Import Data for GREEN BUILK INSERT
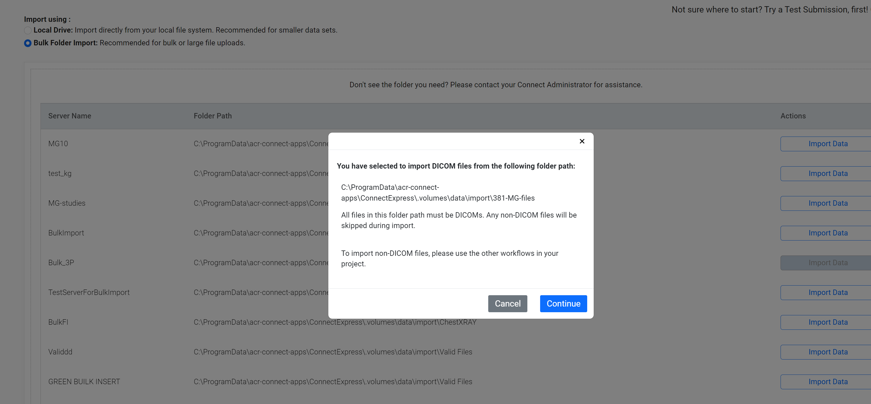 click(827, 381)
